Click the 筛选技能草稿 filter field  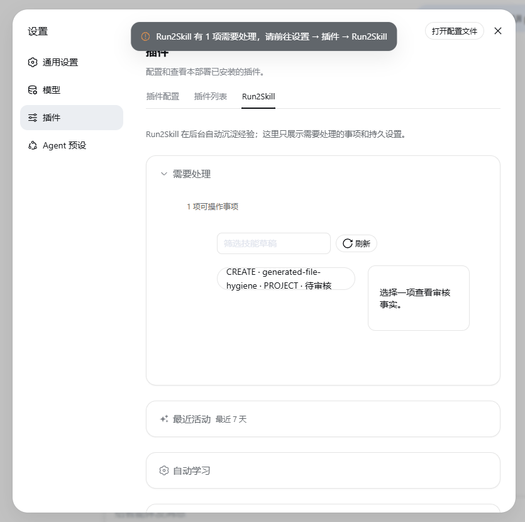274,243
